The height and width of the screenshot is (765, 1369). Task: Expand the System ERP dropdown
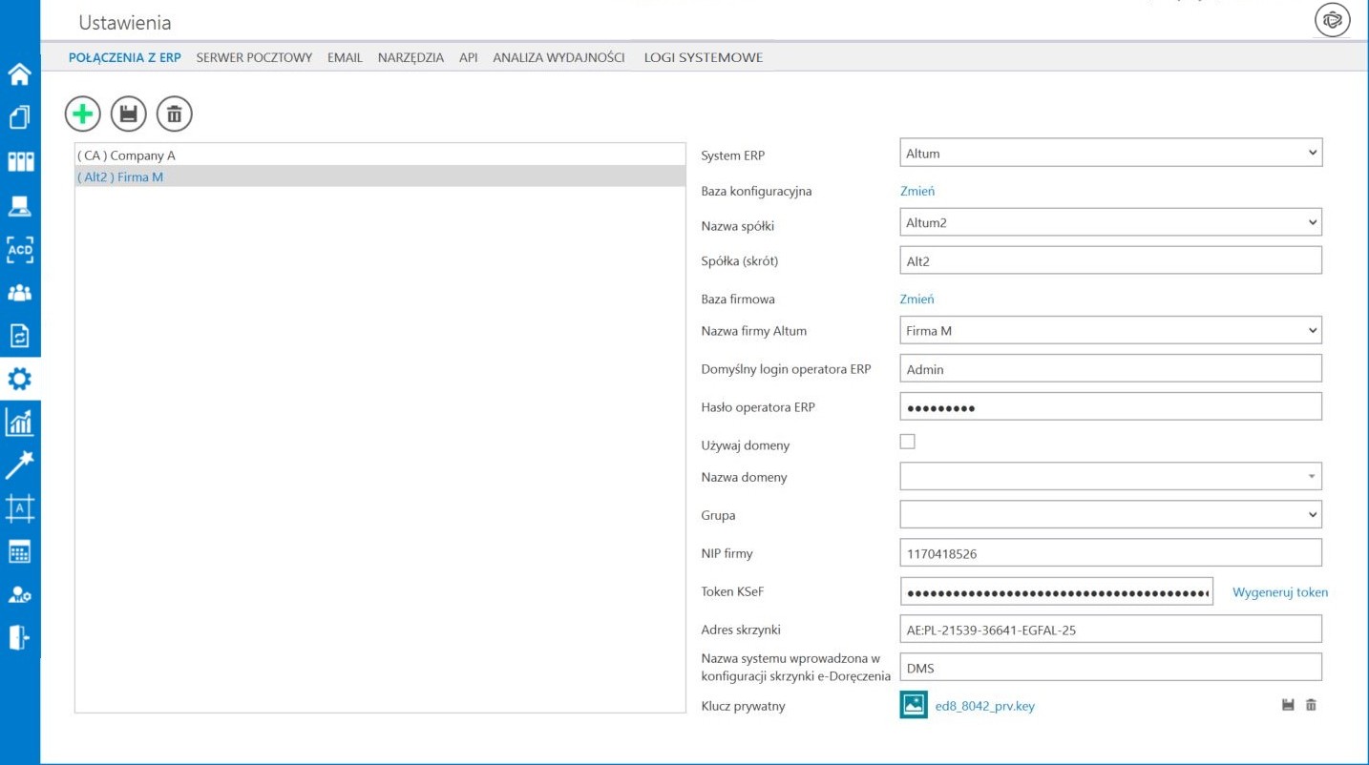(1110, 153)
